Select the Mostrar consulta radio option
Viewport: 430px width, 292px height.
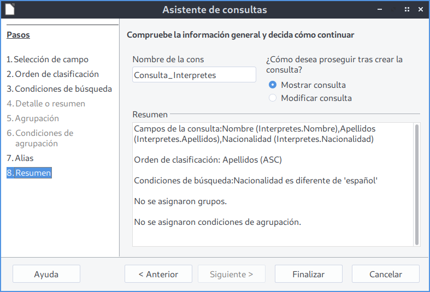tap(273, 85)
